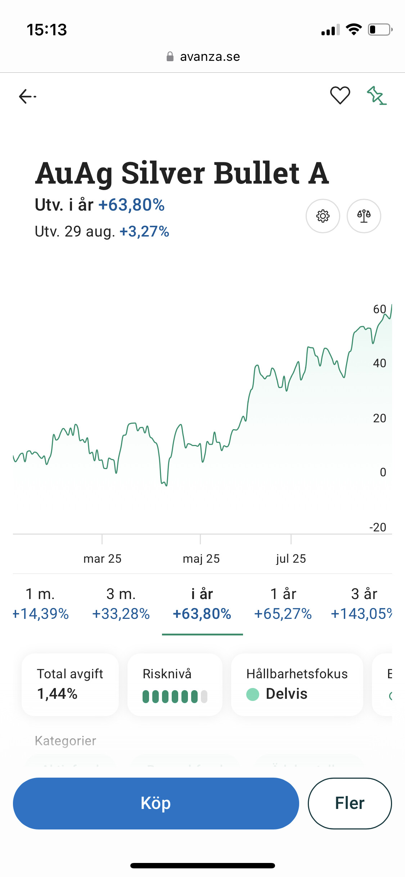Screen dimensions: 405x877
Task: Tap the battery status icon
Action: [379, 30]
